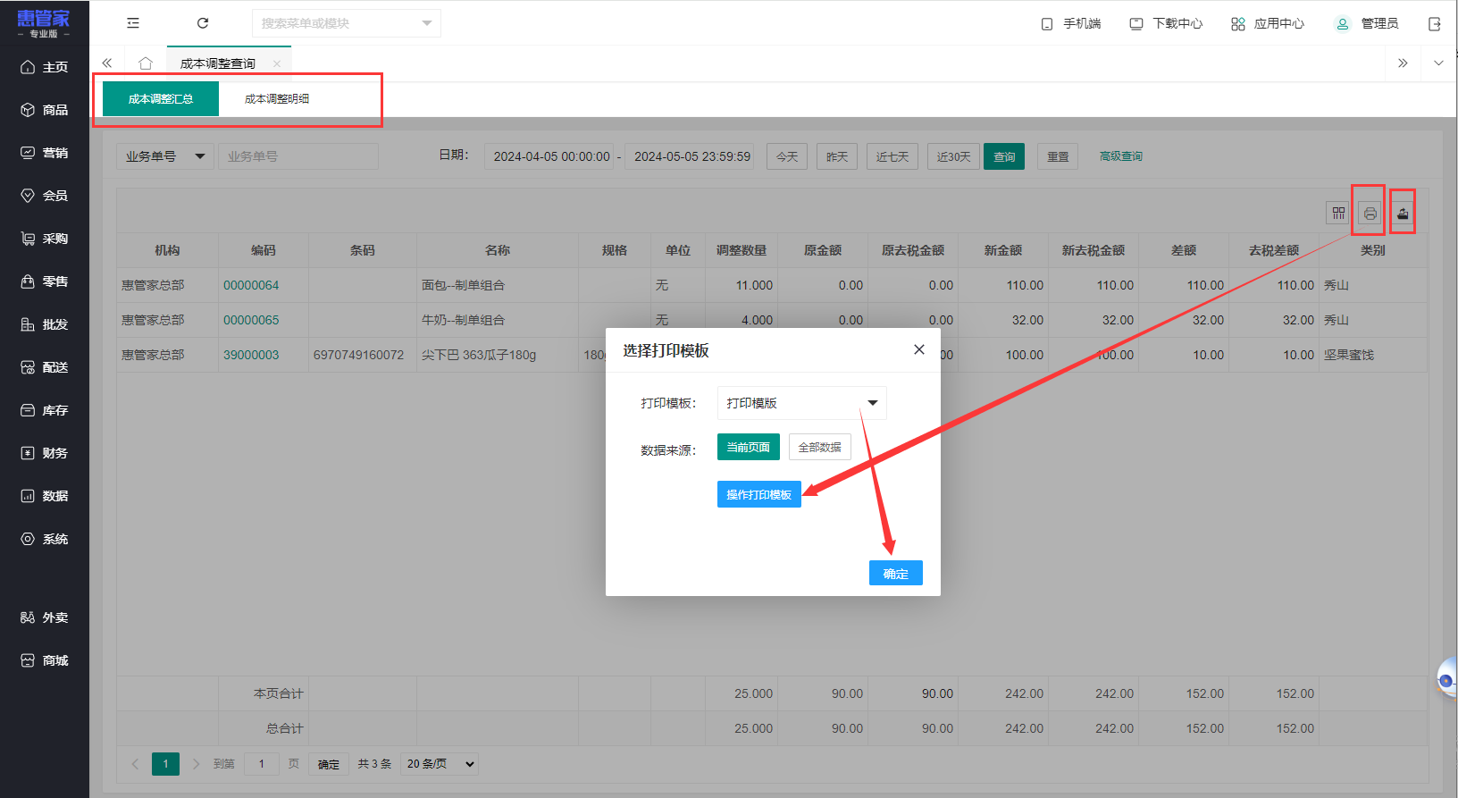Viewport: 1458px width, 798px height.
Task: Click the 惠管家 logo
Action: pyautogui.click(x=43, y=23)
